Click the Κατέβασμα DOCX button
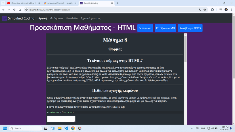 pyautogui.click(x=190, y=28)
